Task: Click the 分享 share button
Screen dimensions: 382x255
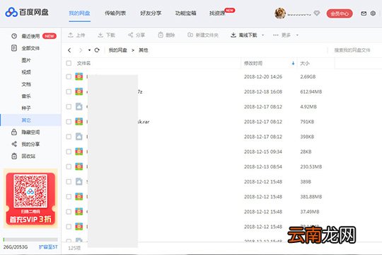Action: point(137,35)
